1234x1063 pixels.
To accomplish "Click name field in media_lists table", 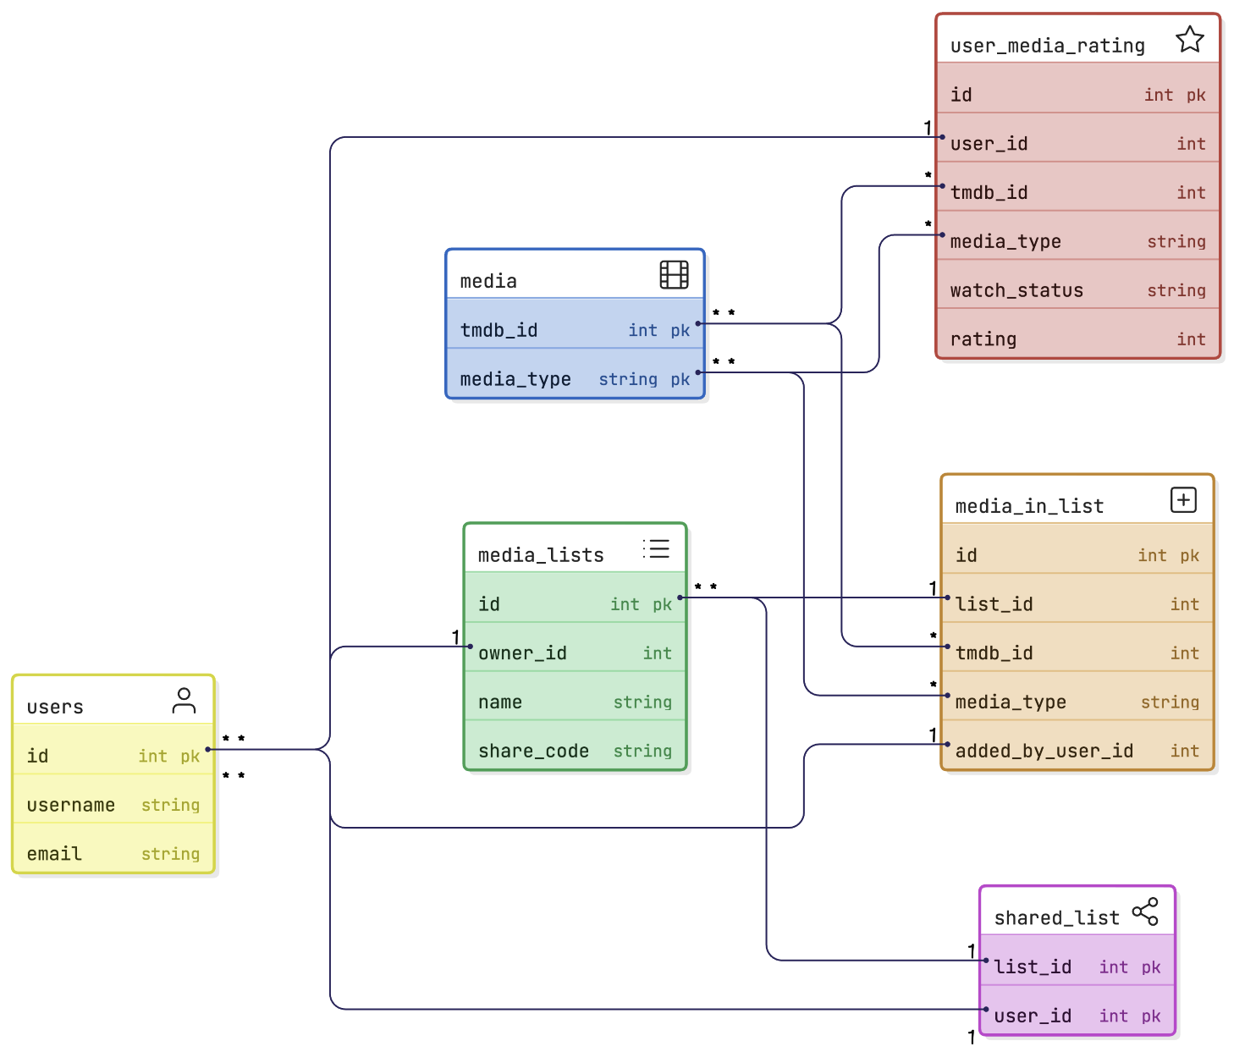I will click(x=576, y=696).
